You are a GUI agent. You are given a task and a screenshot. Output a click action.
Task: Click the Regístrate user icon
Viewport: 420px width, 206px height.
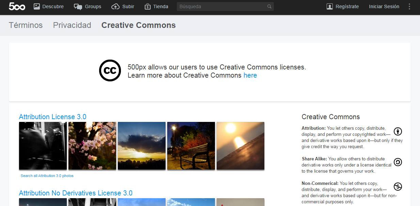329,6
